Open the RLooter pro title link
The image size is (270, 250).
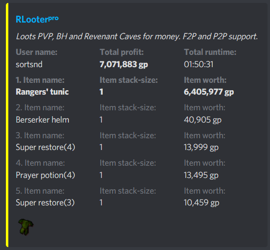pyautogui.click(x=37, y=19)
